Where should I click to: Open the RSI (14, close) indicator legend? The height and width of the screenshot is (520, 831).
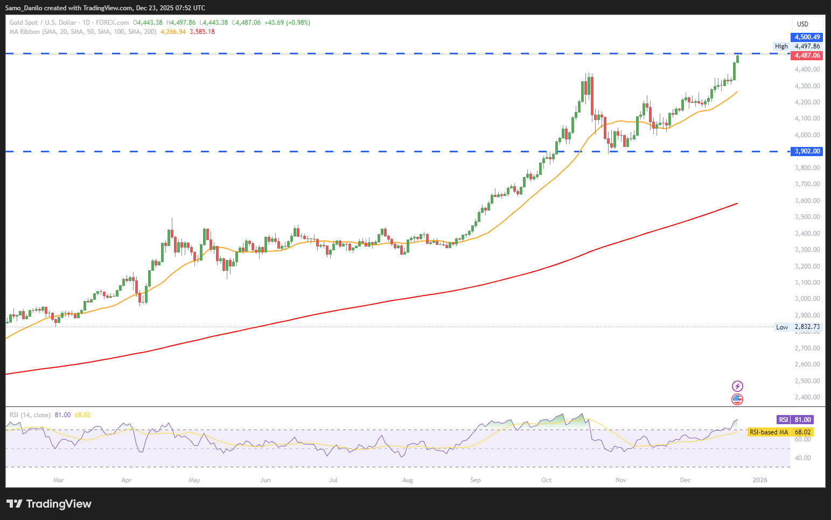(x=30, y=415)
